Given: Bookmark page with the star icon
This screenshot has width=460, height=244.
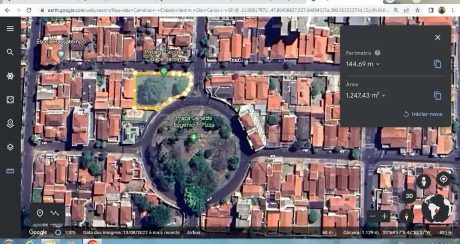Looking at the screenshot, I should [x=417, y=10].
